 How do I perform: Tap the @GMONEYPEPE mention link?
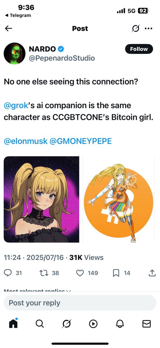tap(81, 141)
